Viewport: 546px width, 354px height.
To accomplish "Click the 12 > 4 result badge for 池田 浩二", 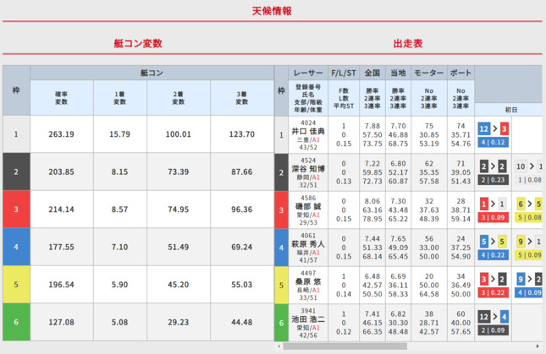I will tap(493, 316).
